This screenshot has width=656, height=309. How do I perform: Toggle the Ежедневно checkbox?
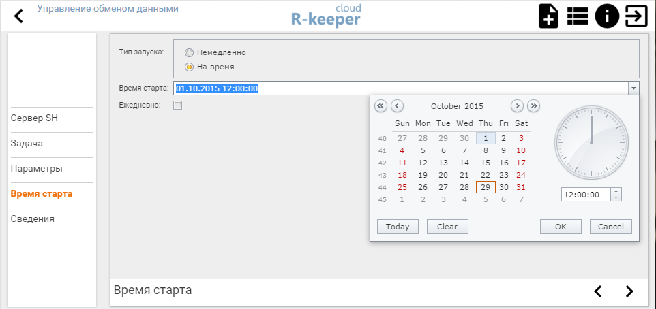178,105
